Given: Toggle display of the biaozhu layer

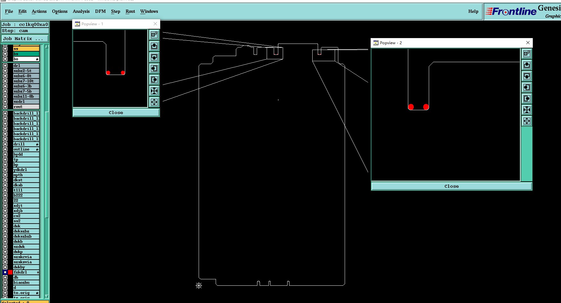Looking at the screenshot, I should click(5, 283).
